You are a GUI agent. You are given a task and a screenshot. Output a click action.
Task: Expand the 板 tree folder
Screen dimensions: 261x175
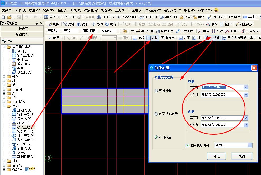pyautogui.click(x=4, y=98)
